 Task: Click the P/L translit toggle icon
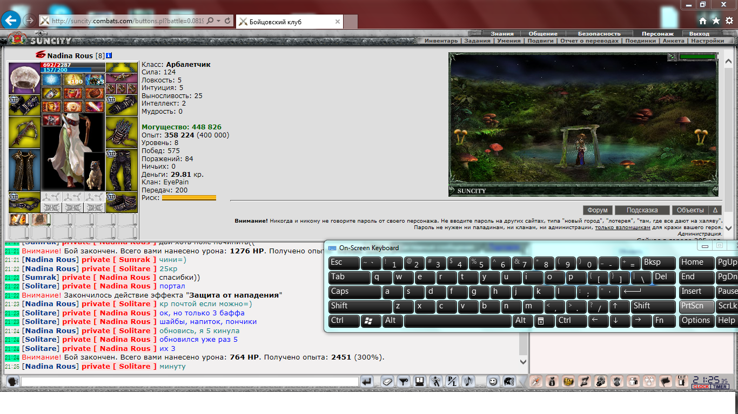point(452,382)
